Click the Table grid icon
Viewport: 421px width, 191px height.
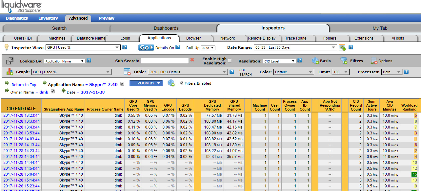pos(127,72)
